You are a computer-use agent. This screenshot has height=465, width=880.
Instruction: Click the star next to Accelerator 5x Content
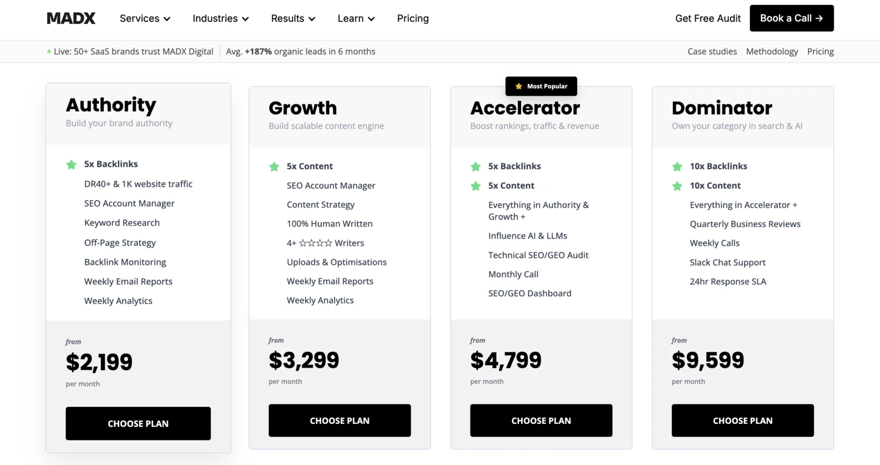click(x=476, y=186)
